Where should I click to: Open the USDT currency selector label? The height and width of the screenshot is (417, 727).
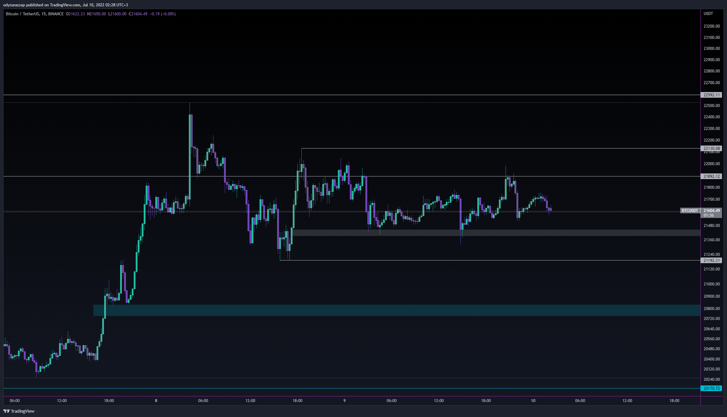pyautogui.click(x=708, y=14)
